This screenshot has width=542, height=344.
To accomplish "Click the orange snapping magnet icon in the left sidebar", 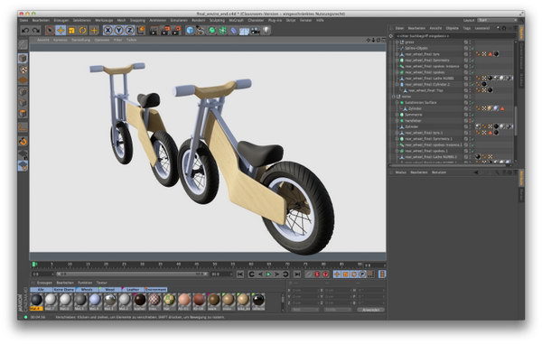I will pos(23,141).
